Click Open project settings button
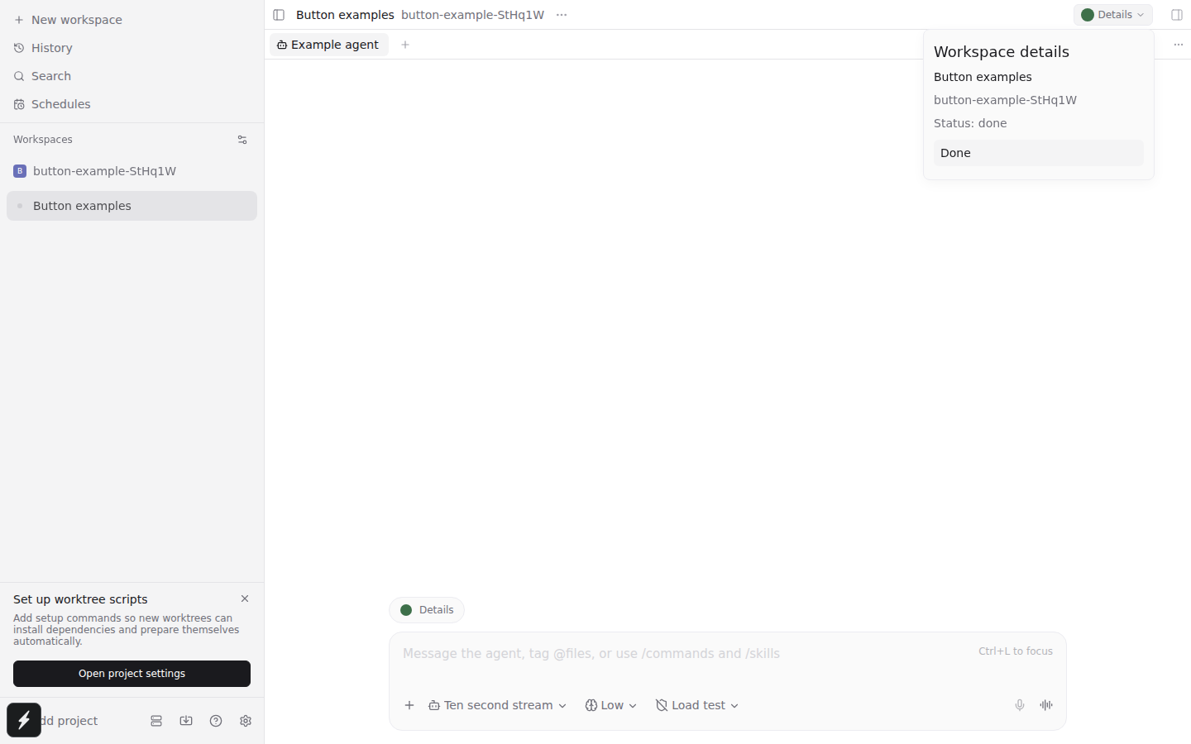Screen dimensions: 1191x744 coord(132,674)
